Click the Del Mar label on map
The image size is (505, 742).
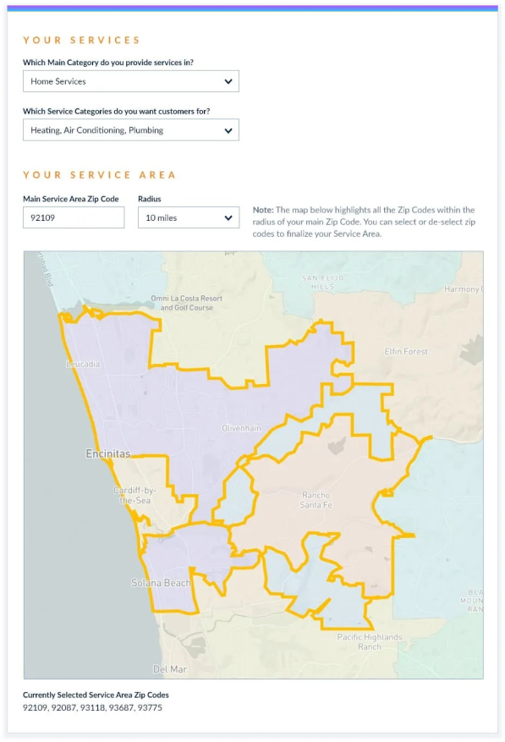pos(170,669)
